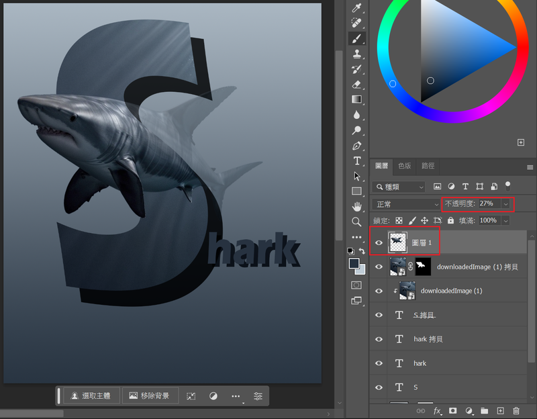
Task: Pick the Gradient tool
Action: click(357, 99)
